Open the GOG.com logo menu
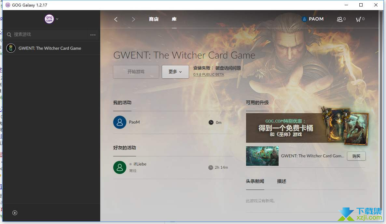 (49, 19)
